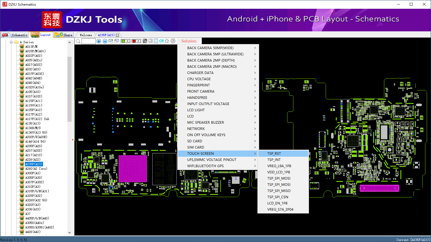Click the PADS icon beside A013F/M

point(22,47)
